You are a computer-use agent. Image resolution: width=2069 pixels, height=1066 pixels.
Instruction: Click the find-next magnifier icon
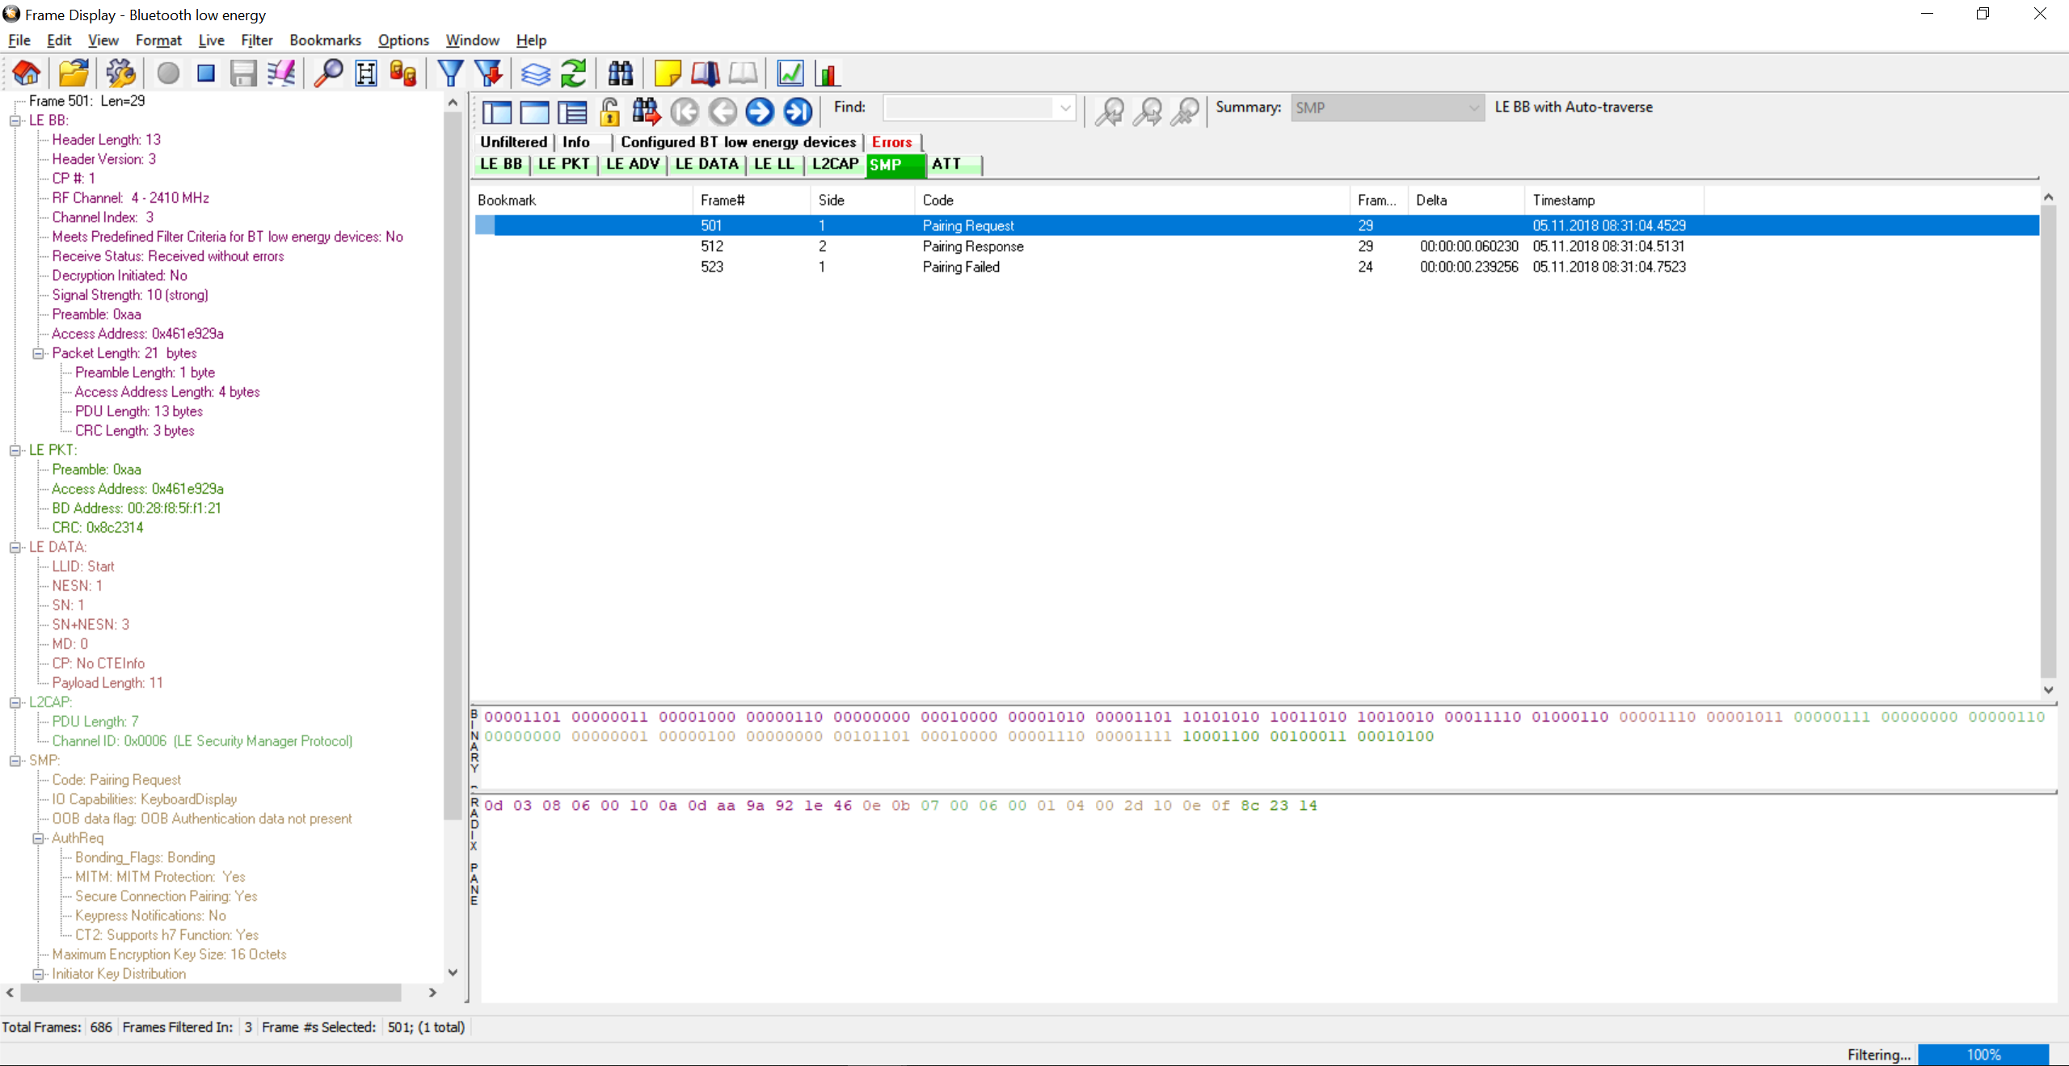coord(1148,112)
